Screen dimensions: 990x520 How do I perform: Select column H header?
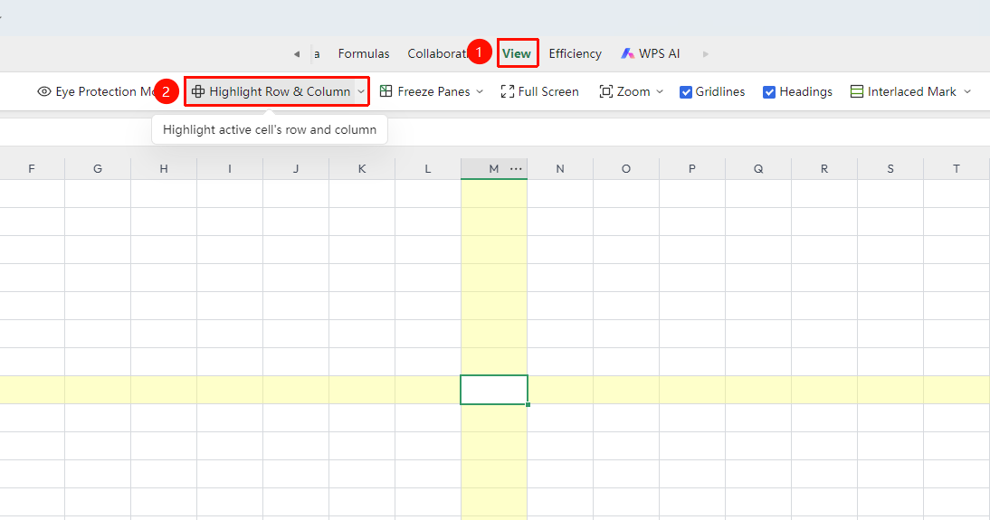point(164,168)
